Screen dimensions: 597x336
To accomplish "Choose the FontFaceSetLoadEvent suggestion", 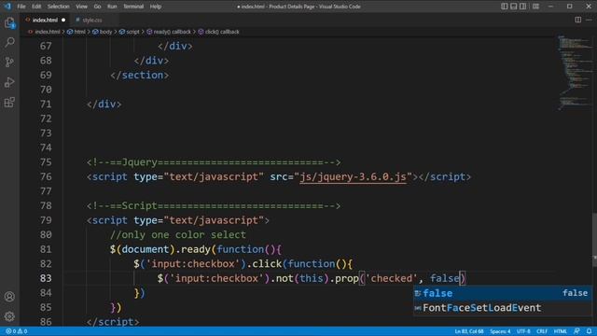I will [503, 308].
